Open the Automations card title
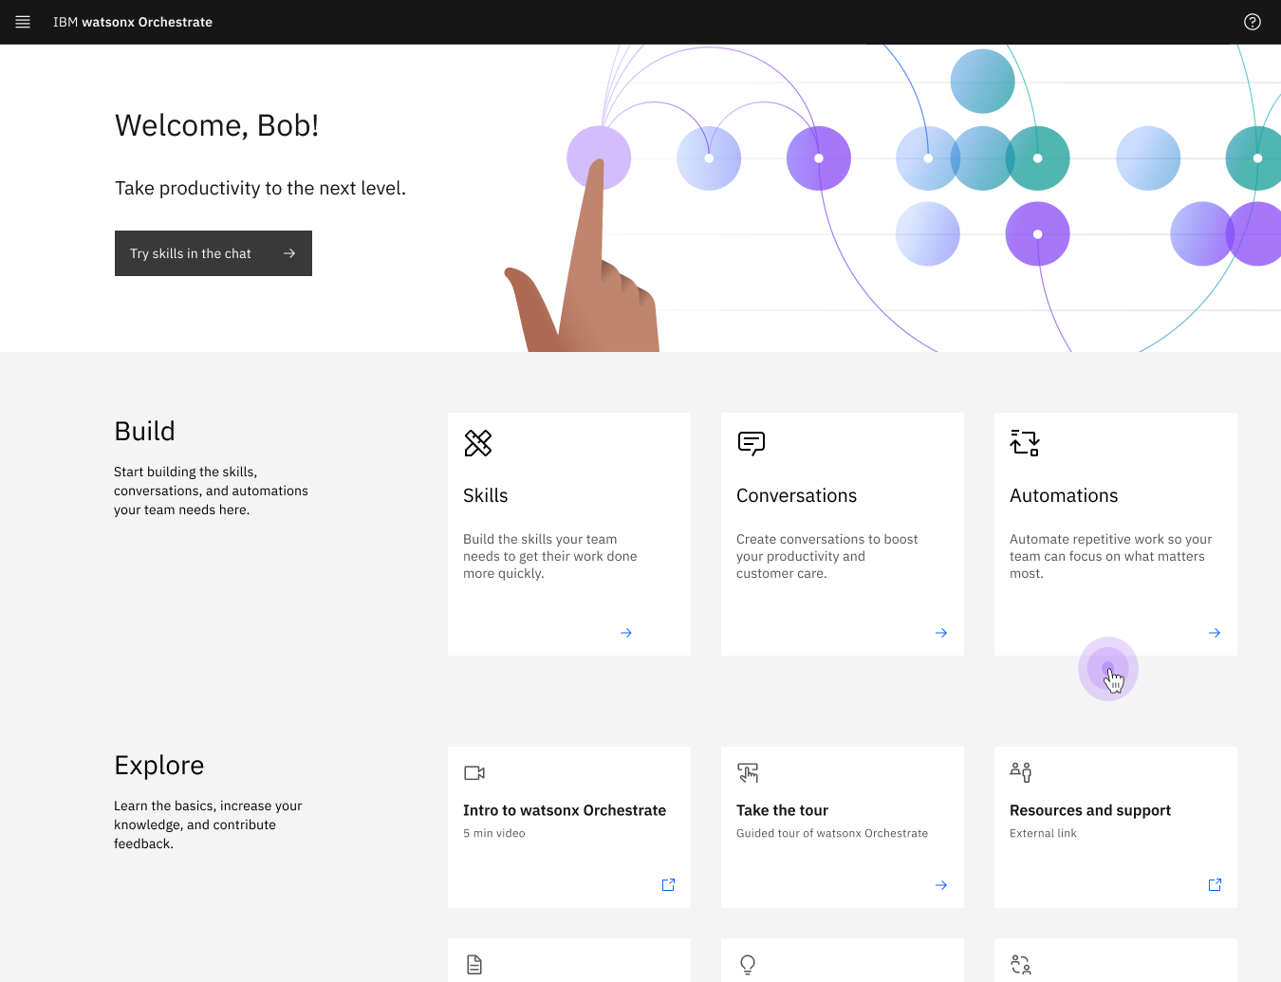 pos(1064,495)
